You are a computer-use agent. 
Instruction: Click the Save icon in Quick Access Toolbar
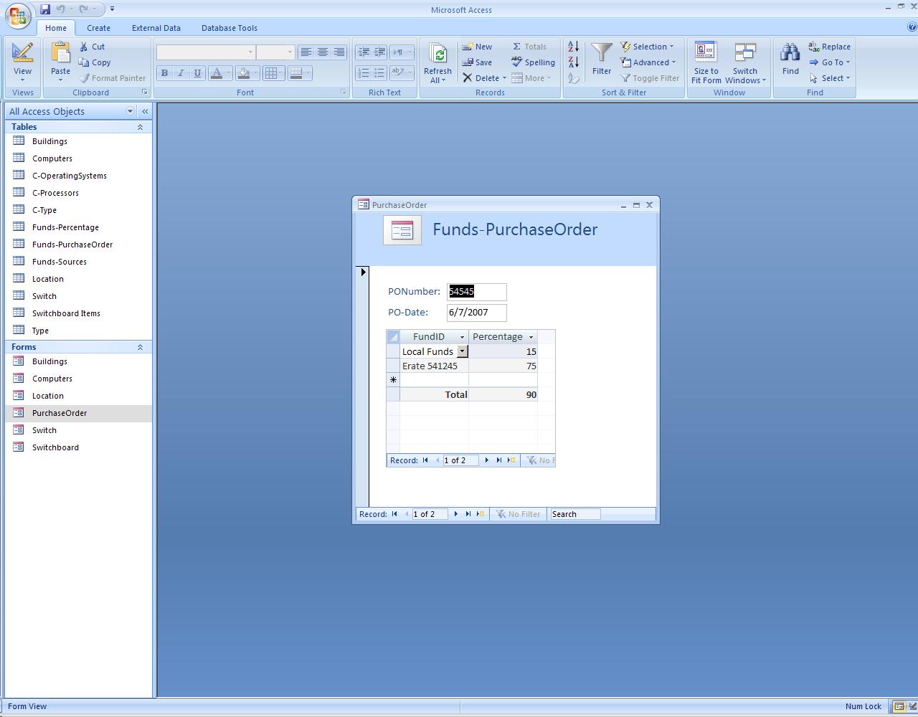point(45,9)
